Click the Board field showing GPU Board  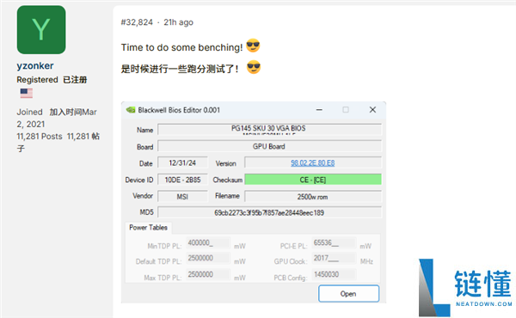point(269,146)
